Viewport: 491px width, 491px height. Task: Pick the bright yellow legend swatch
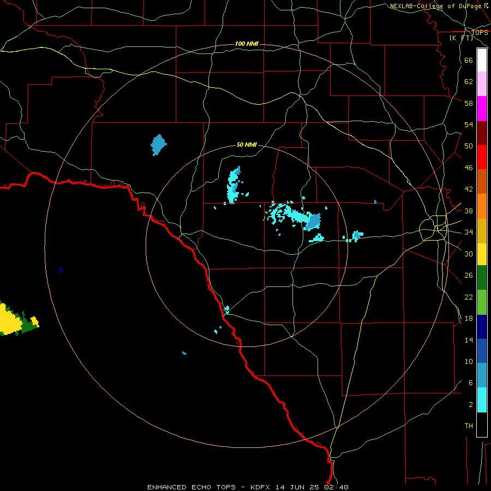pos(482,254)
